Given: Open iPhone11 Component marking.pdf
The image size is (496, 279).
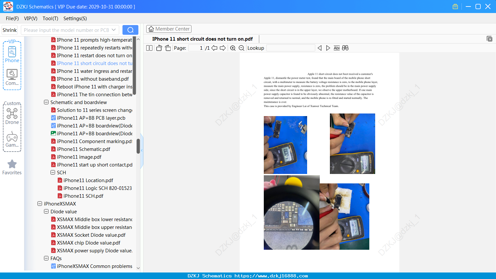Looking at the screenshot, I should (x=94, y=141).
